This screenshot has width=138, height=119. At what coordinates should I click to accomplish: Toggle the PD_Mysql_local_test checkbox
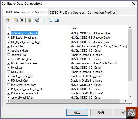click(x=8, y=85)
